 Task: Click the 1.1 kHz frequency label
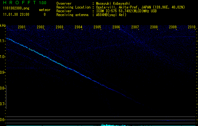click(x=3, y=41)
